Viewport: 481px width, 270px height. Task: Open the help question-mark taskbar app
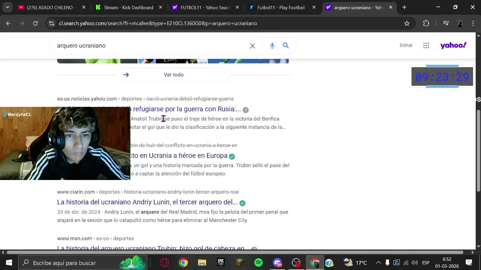329,263
